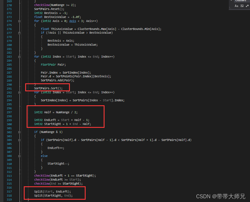The image size is (250, 202).
Task: Click 'int32 EndLeft = Start + Half - 1;'
Action: pyautogui.click(x=62, y=120)
